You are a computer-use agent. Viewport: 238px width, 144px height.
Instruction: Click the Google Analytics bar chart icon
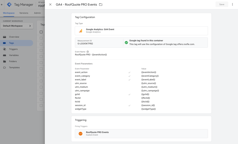point(81,31)
